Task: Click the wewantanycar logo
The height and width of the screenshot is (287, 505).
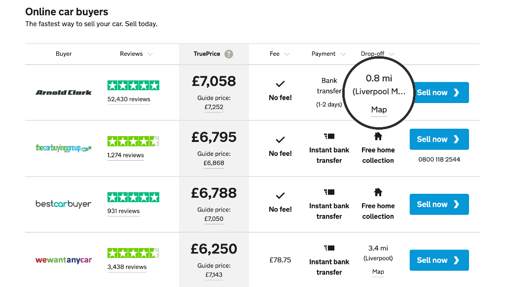Action: (x=64, y=260)
